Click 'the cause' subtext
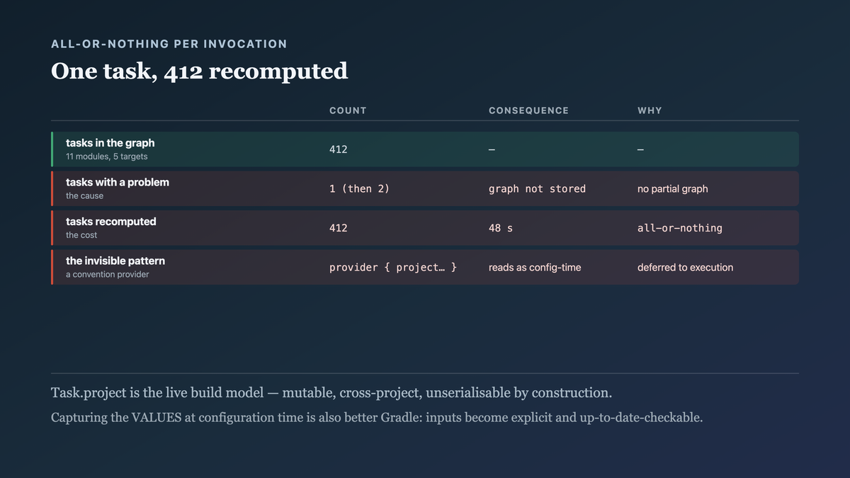Image resolution: width=850 pixels, height=478 pixels. 84,195
